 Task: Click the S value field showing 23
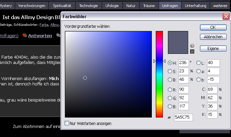pyautogui.click(x=184, y=71)
